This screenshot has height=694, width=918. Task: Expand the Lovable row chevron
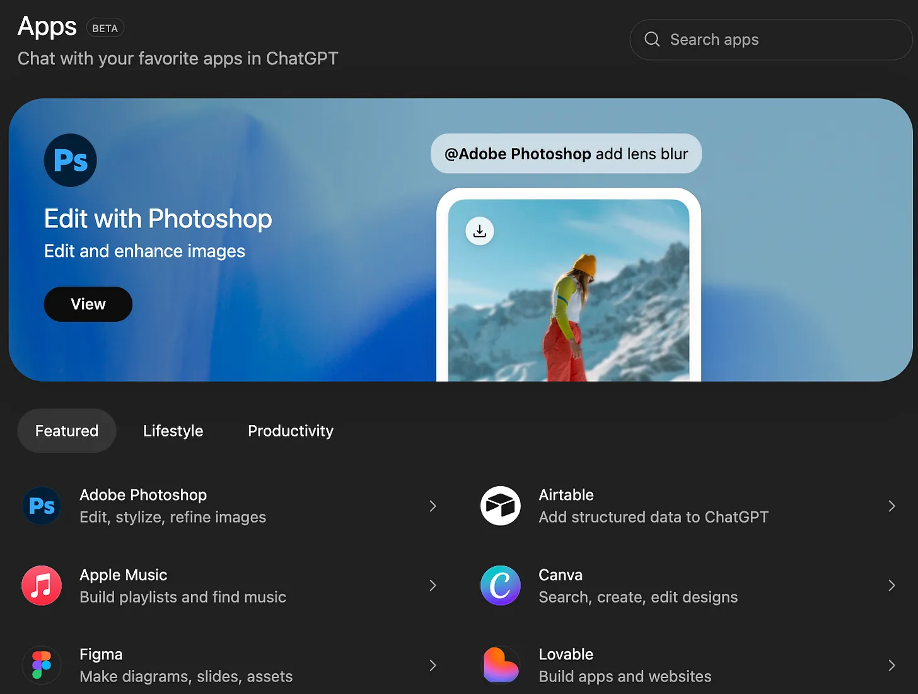point(892,665)
